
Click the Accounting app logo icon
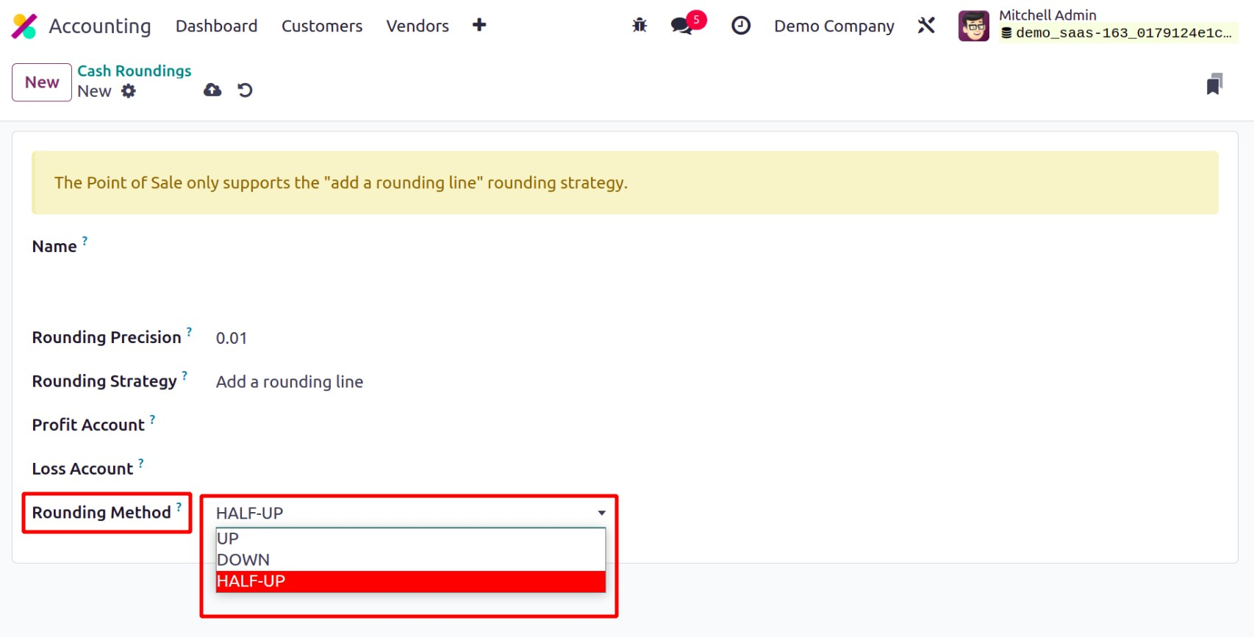24,26
